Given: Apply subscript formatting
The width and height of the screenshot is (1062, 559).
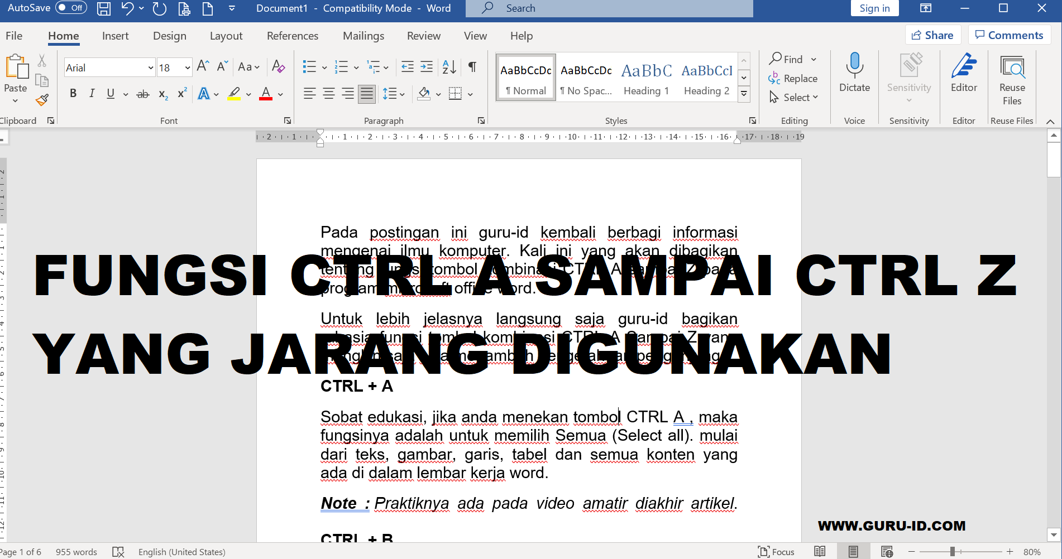Looking at the screenshot, I should 162,93.
